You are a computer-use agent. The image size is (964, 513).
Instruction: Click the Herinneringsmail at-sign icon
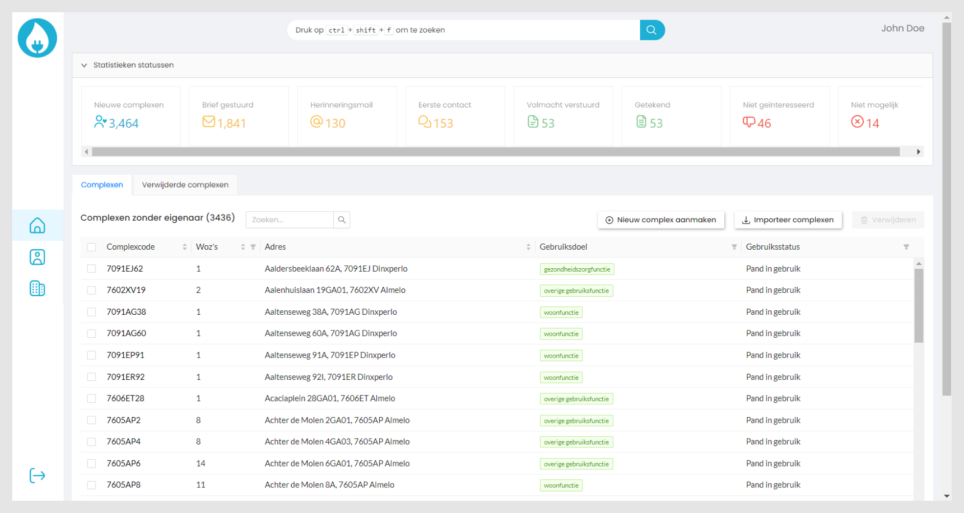click(317, 121)
